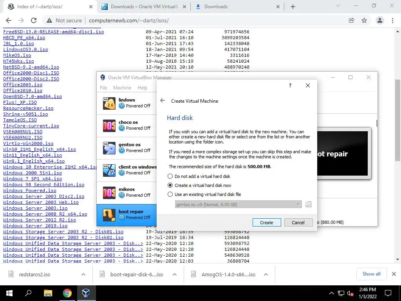Reload the page in Chrome
This screenshot has width=401, height=301.
(34, 20)
